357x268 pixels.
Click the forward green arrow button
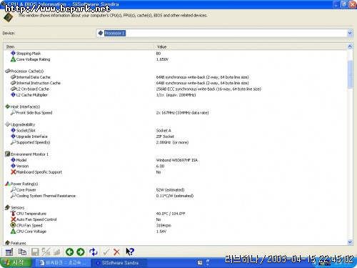(x=81, y=252)
